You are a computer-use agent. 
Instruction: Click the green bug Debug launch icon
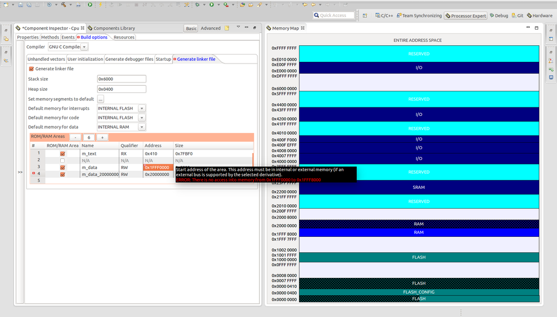click(x=197, y=4)
